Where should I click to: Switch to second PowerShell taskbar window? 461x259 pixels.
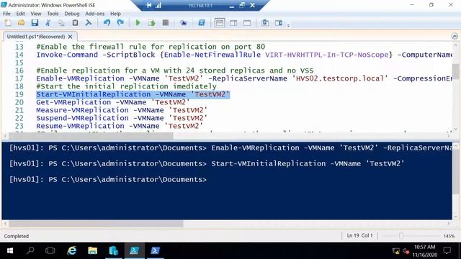coord(156,250)
